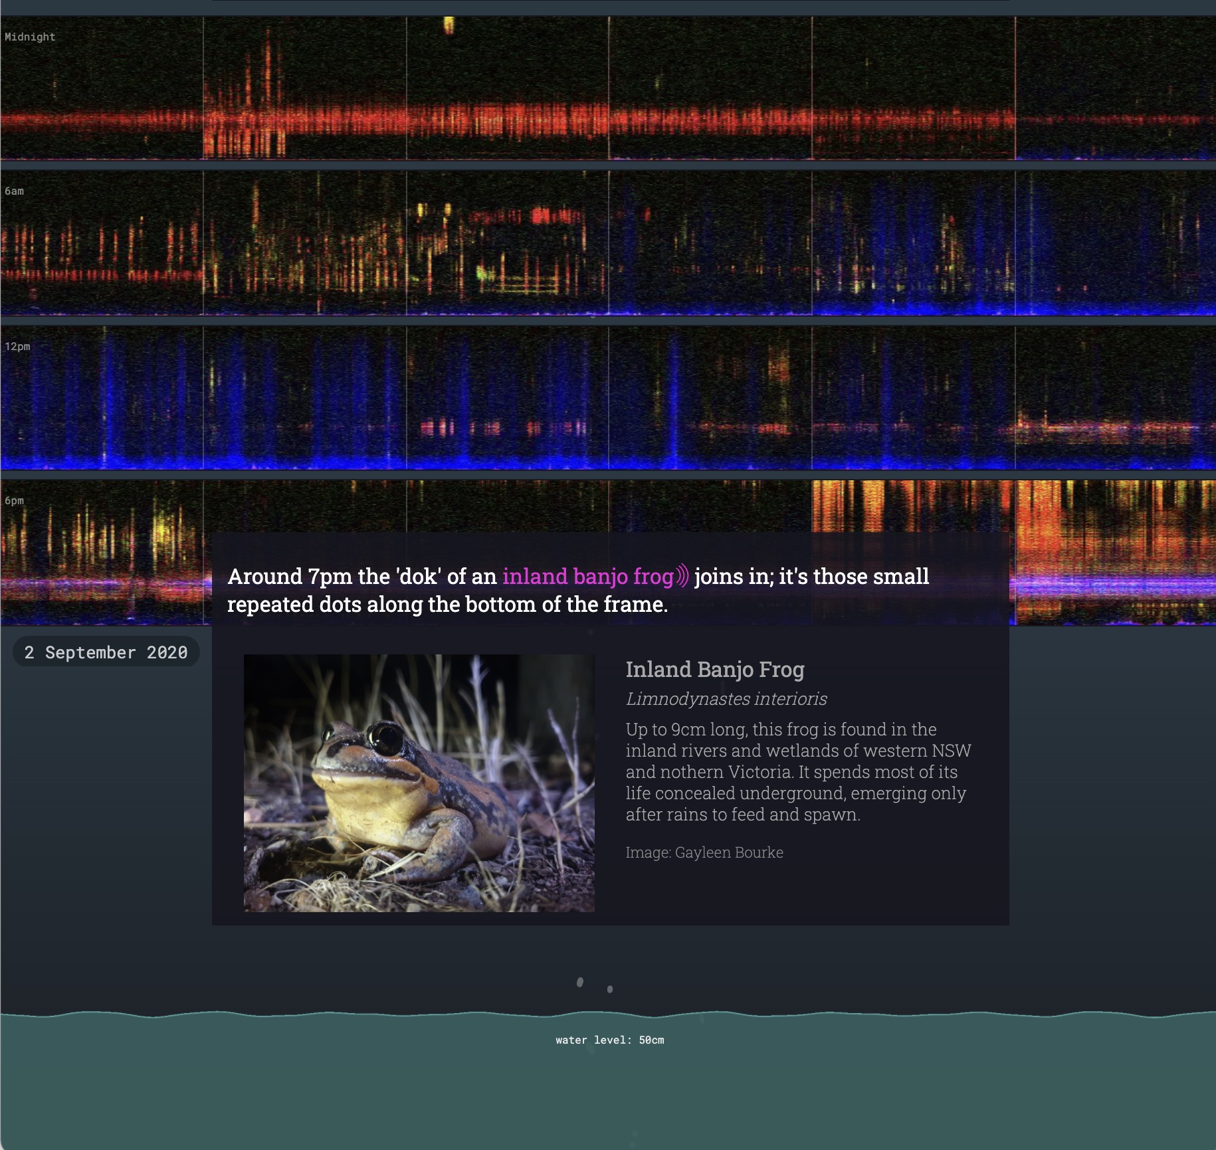The width and height of the screenshot is (1216, 1150).
Task: Click the "Image: Gayleen Bourke" credit
Action: (704, 852)
